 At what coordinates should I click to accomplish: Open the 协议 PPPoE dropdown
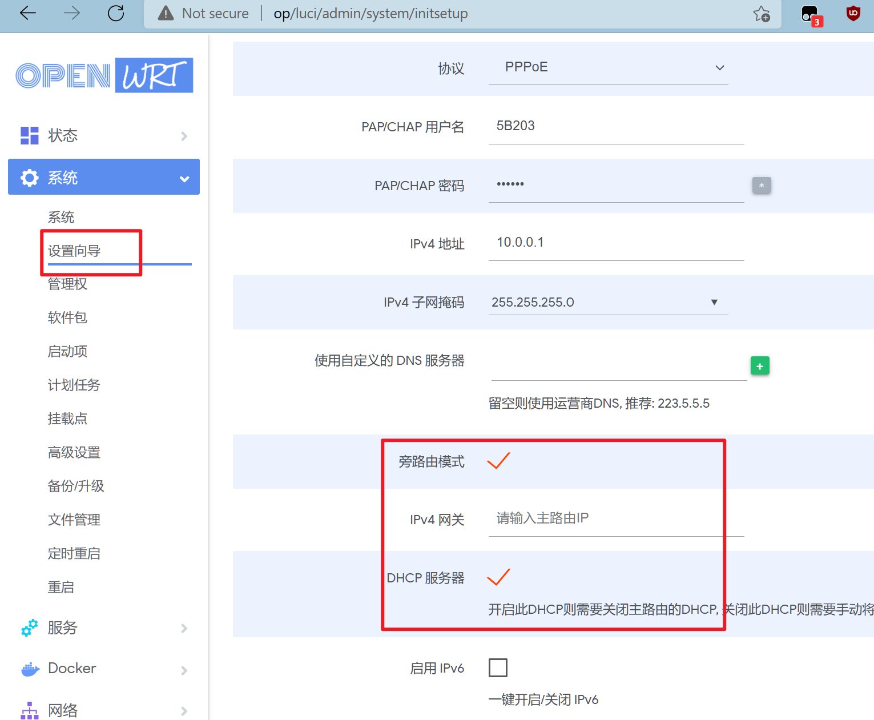point(608,67)
